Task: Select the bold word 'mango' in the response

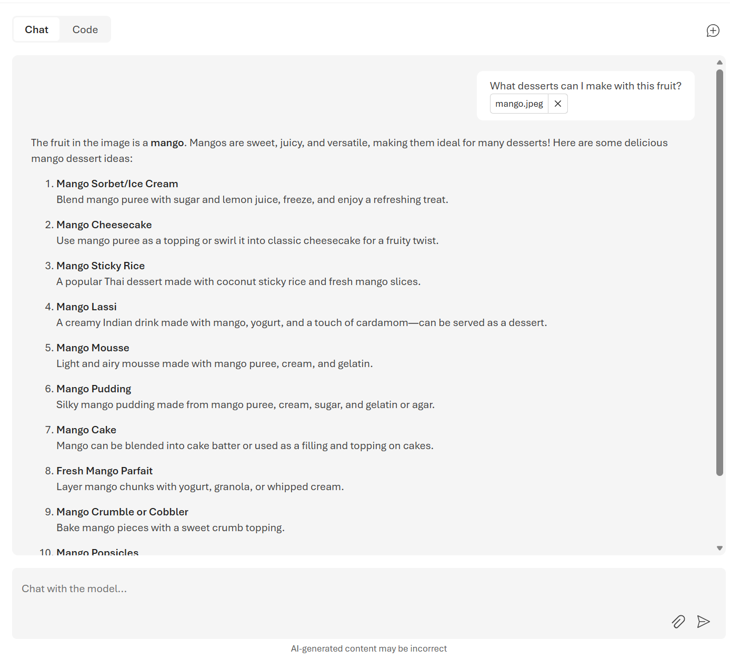Action: coord(167,143)
